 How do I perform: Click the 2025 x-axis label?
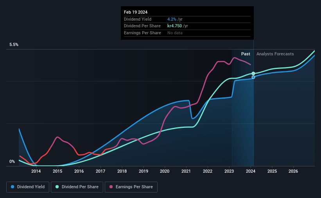coord(272,171)
